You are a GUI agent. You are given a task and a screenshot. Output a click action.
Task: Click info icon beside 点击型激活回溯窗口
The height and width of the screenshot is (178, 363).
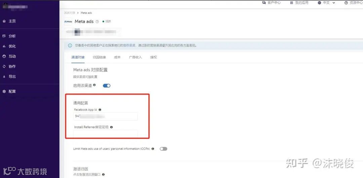[103, 175]
